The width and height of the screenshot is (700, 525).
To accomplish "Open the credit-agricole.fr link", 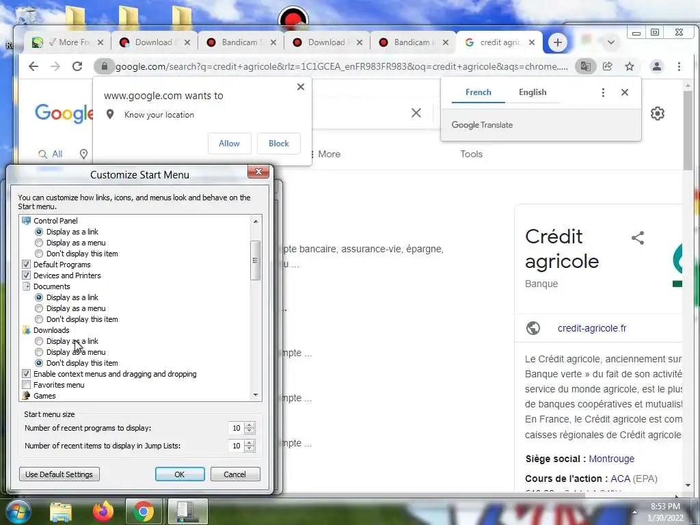I will point(591,328).
